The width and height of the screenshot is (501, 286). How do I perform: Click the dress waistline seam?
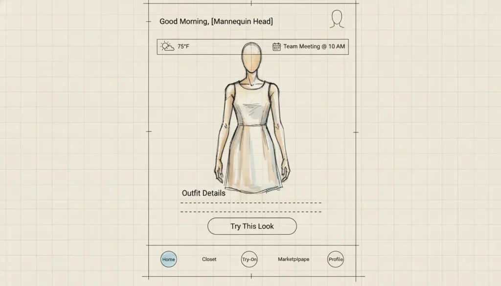(x=251, y=125)
